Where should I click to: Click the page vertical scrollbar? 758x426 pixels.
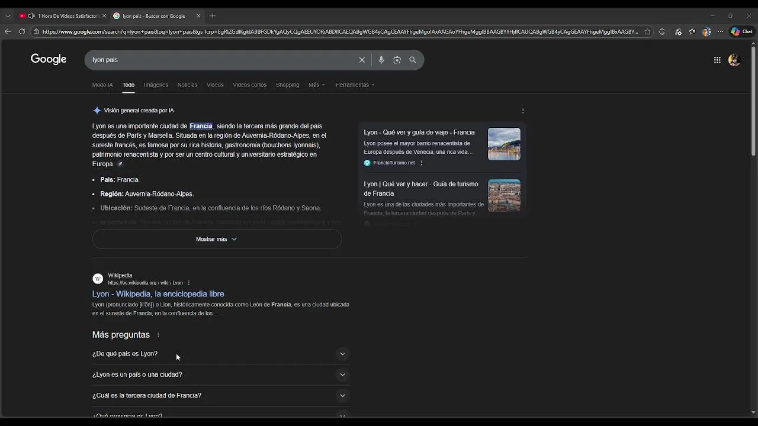(753, 101)
